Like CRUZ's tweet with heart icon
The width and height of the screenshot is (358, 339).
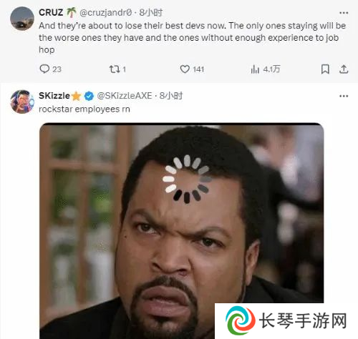[192, 69]
